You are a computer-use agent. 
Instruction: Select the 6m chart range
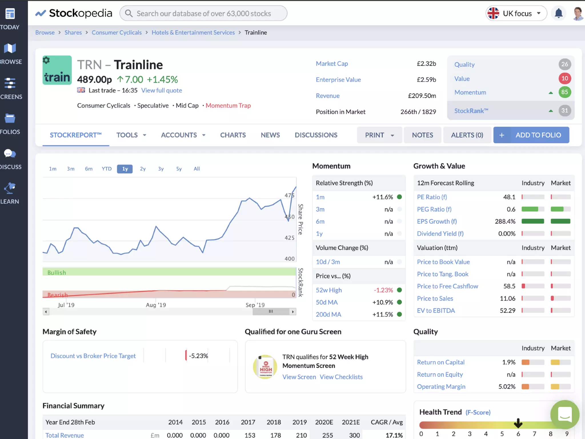pyautogui.click(x=89, y=169)
